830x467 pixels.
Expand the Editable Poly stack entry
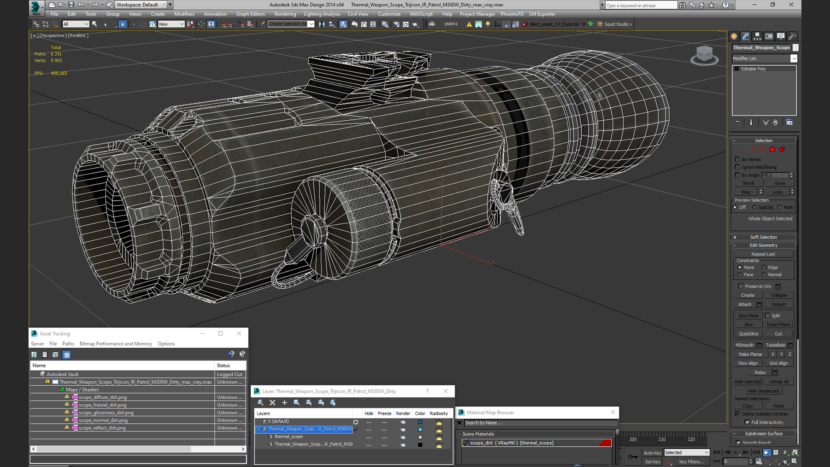737,69
